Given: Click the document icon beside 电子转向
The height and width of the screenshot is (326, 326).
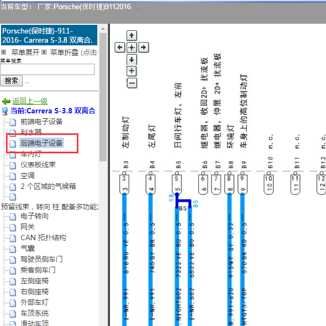Looking at the screenshot, I should [13, 217].
